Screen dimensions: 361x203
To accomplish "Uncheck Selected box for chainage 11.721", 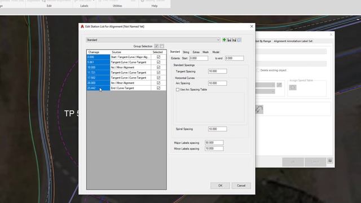I will (x=159, y=73).
